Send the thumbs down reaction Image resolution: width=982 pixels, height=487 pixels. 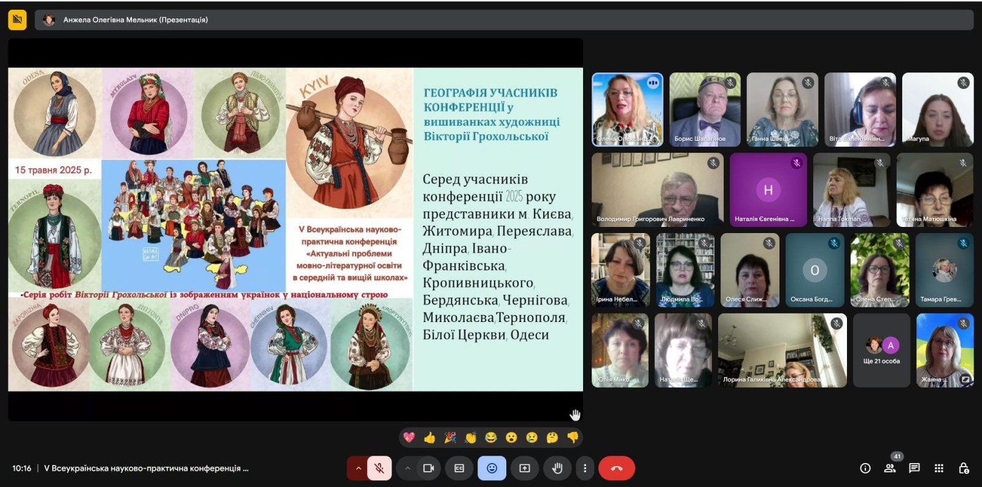[573, 437]
